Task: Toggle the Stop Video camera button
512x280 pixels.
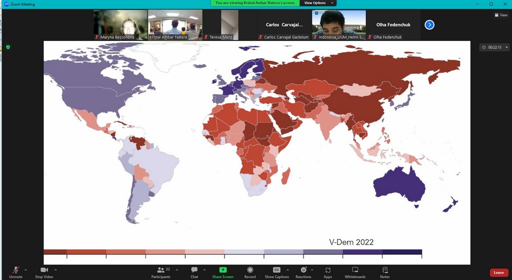Action: pyautogui.click(x=44, y=270)
